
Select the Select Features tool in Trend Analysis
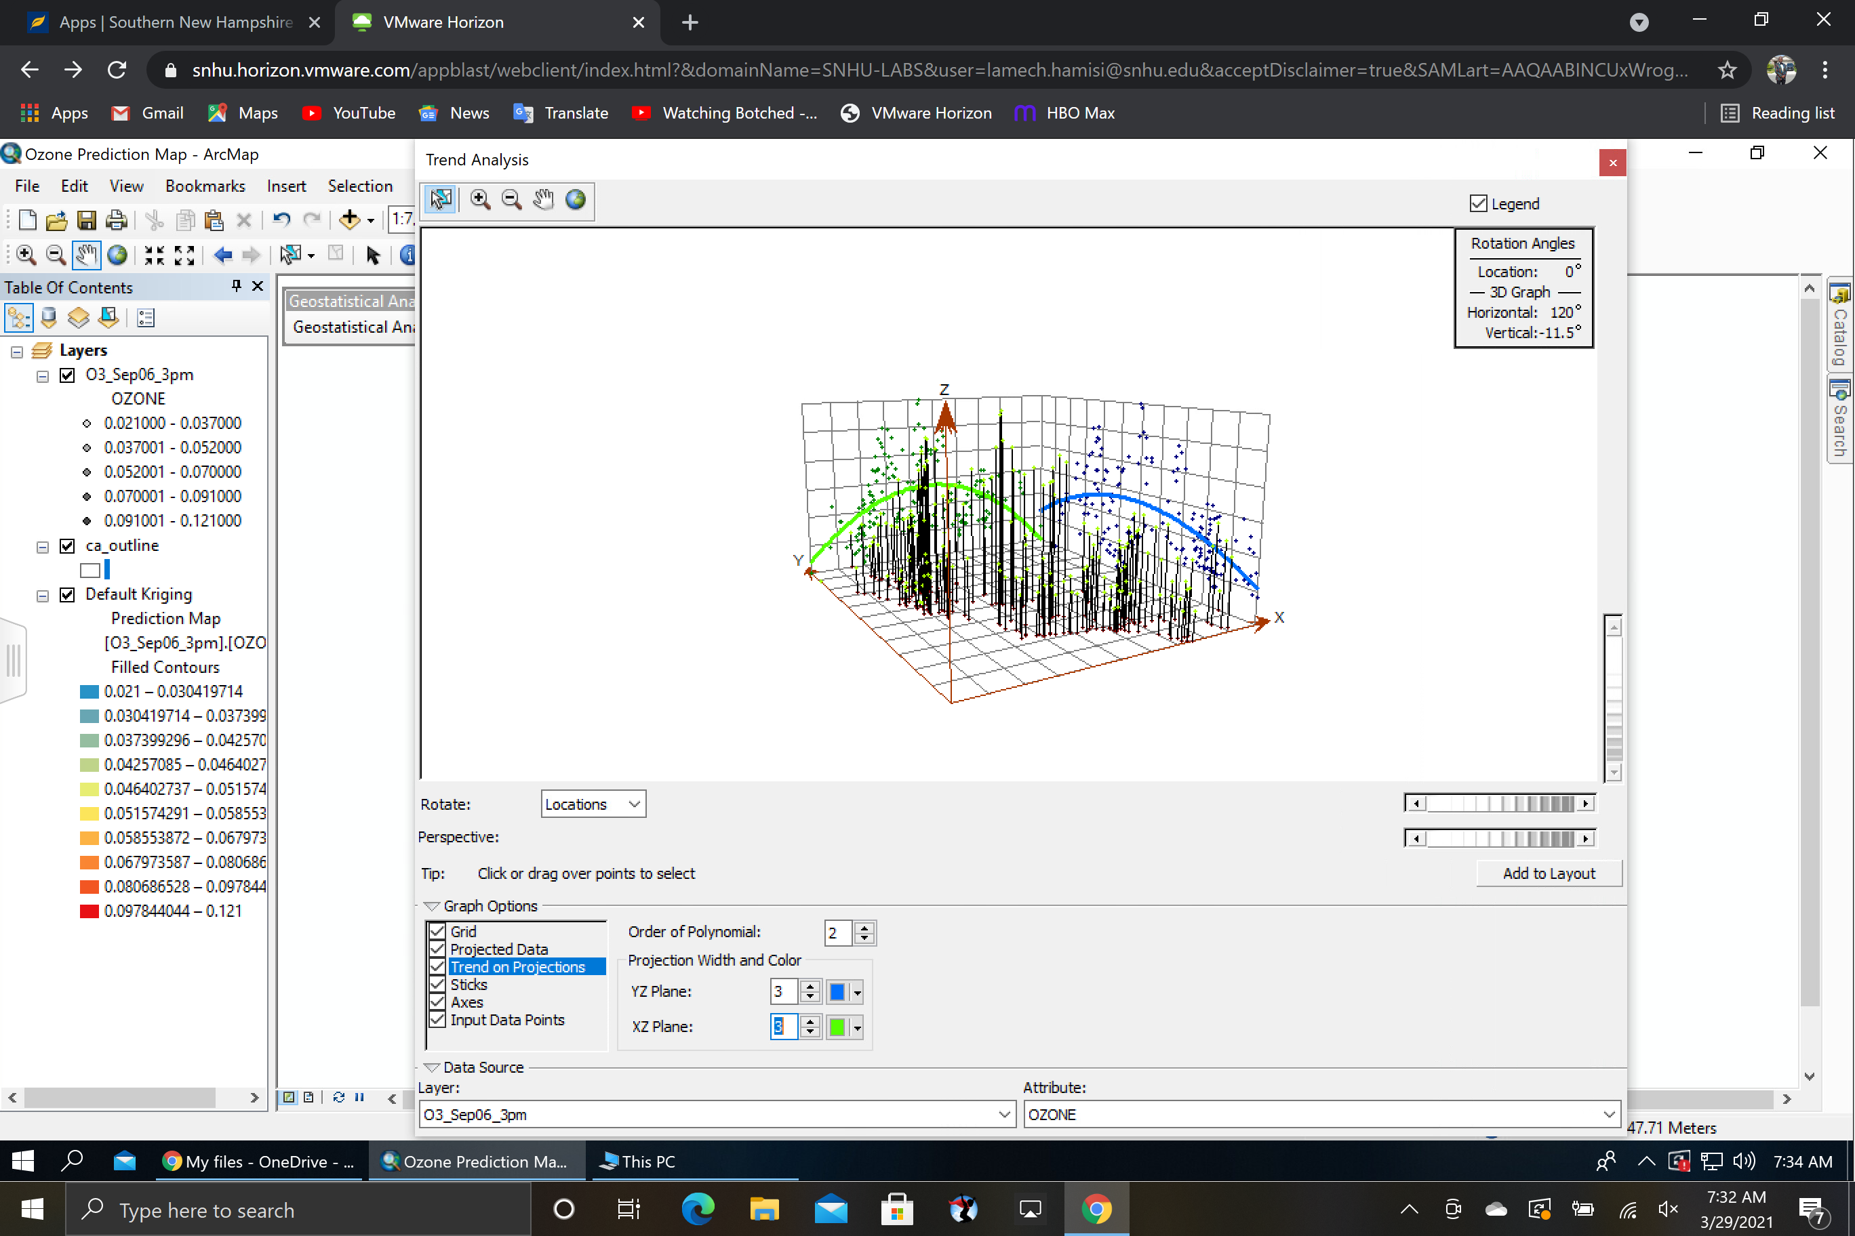(x=441, y=199)
